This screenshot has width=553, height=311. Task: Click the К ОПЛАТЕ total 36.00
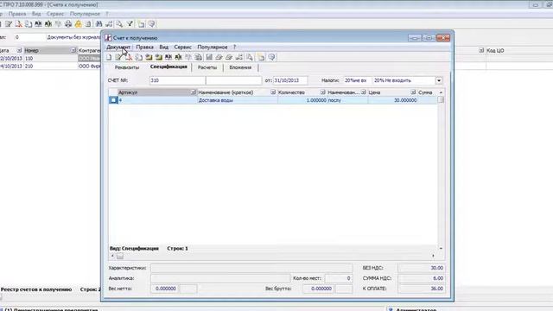point(422,289)
